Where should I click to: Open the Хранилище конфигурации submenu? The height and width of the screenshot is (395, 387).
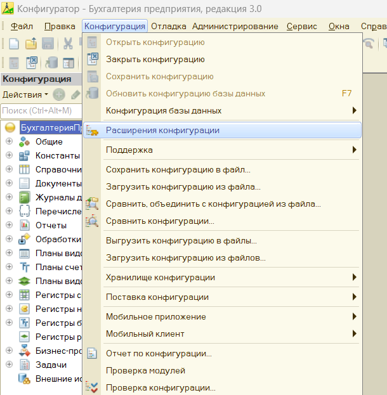(x=160, y=278)
